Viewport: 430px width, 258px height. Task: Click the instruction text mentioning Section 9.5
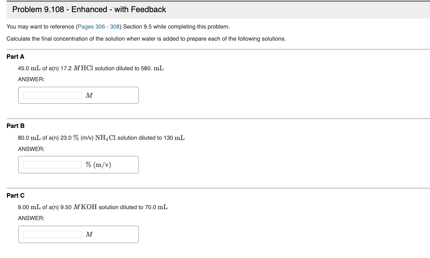[x=118, y=27]
